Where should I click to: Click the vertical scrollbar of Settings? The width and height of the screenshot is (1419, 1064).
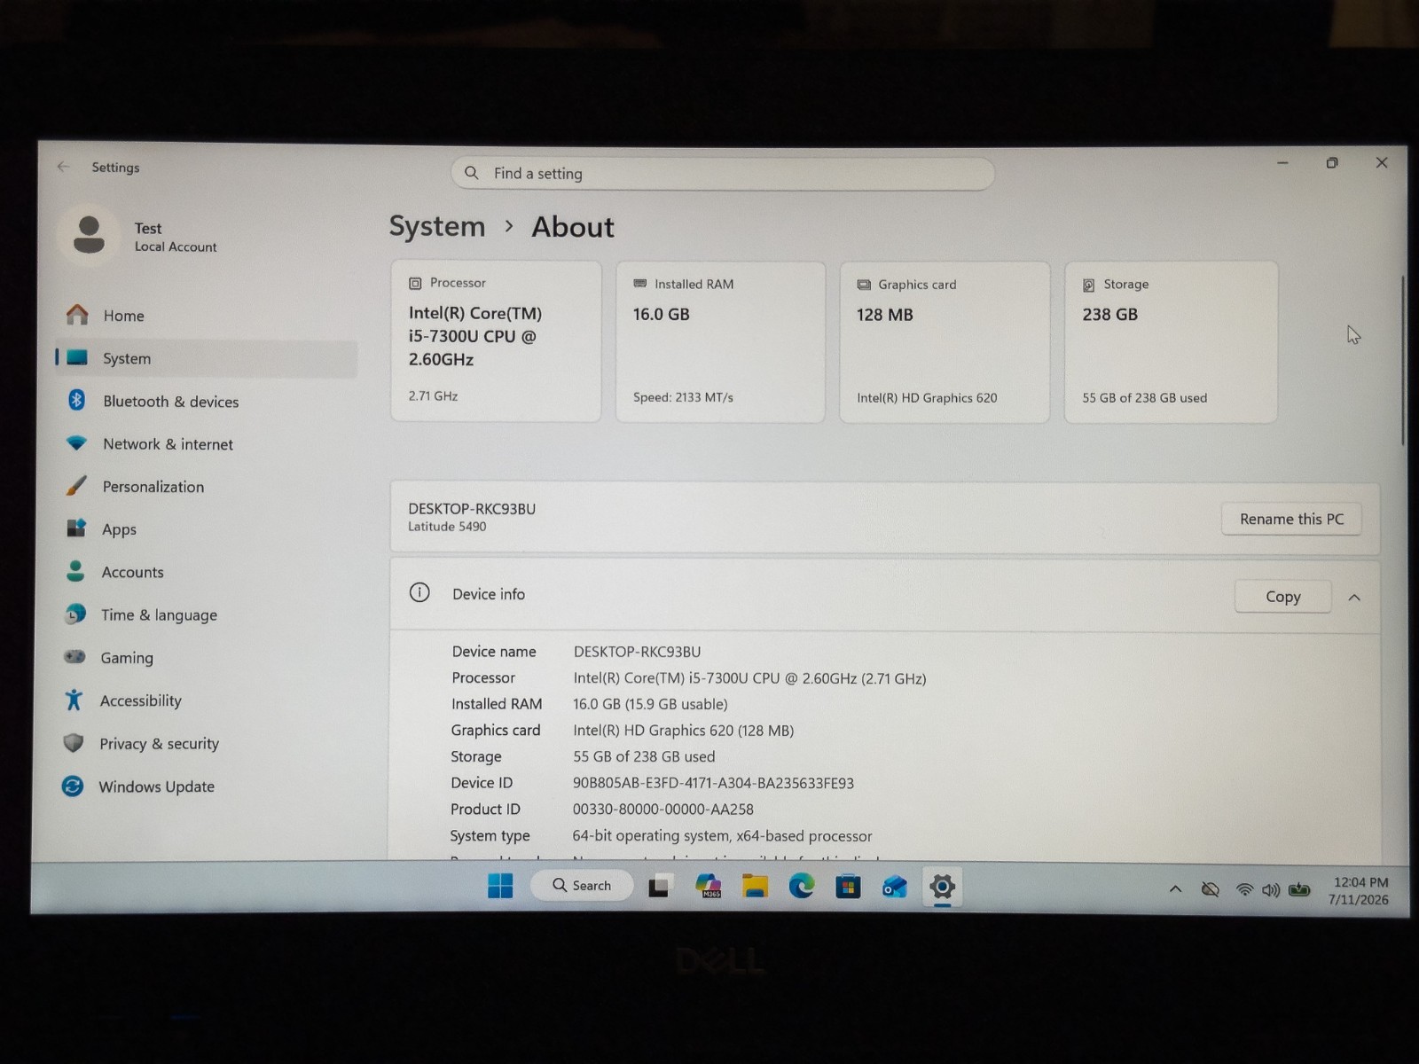point(1402,360)
